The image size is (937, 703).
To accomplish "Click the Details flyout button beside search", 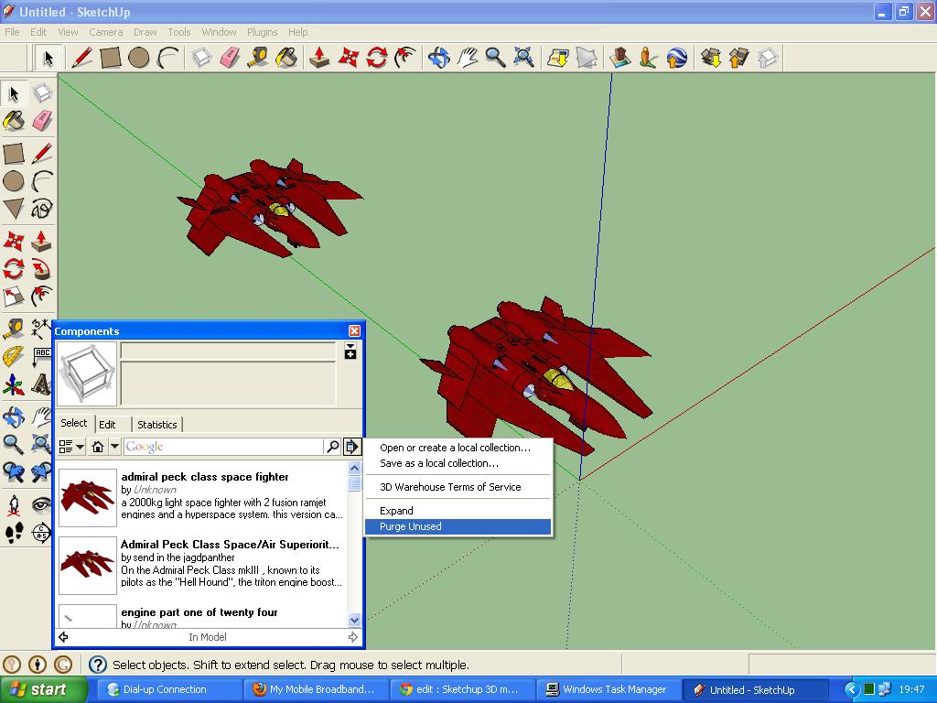I will pos(352,447).
